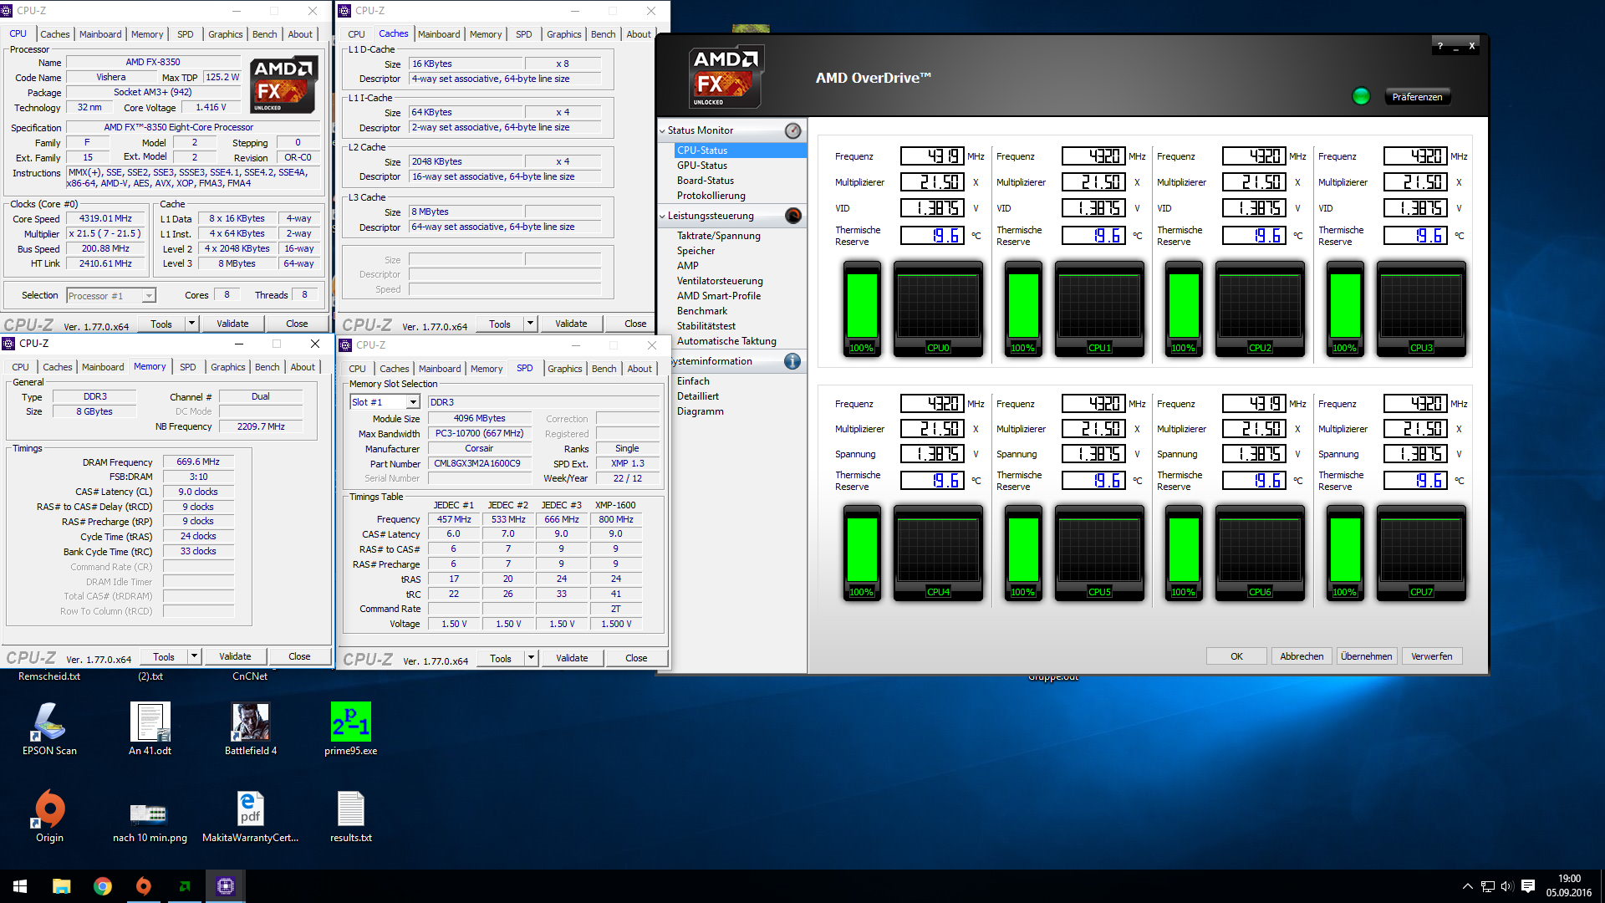Click the Core Speed value field
The height and width of the screenshot is (903, 1605).
[105, 219]
